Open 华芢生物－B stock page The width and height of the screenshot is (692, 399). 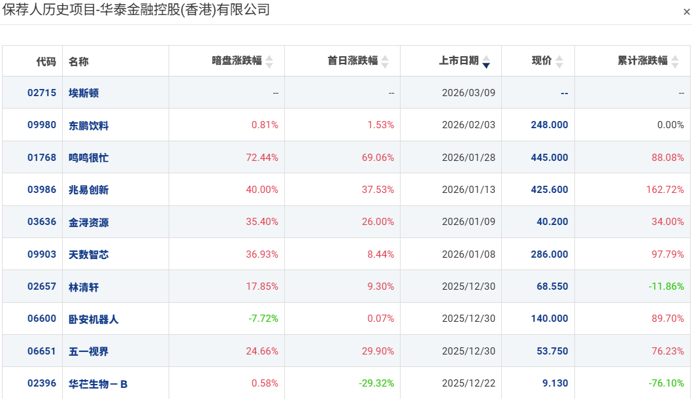98,384
